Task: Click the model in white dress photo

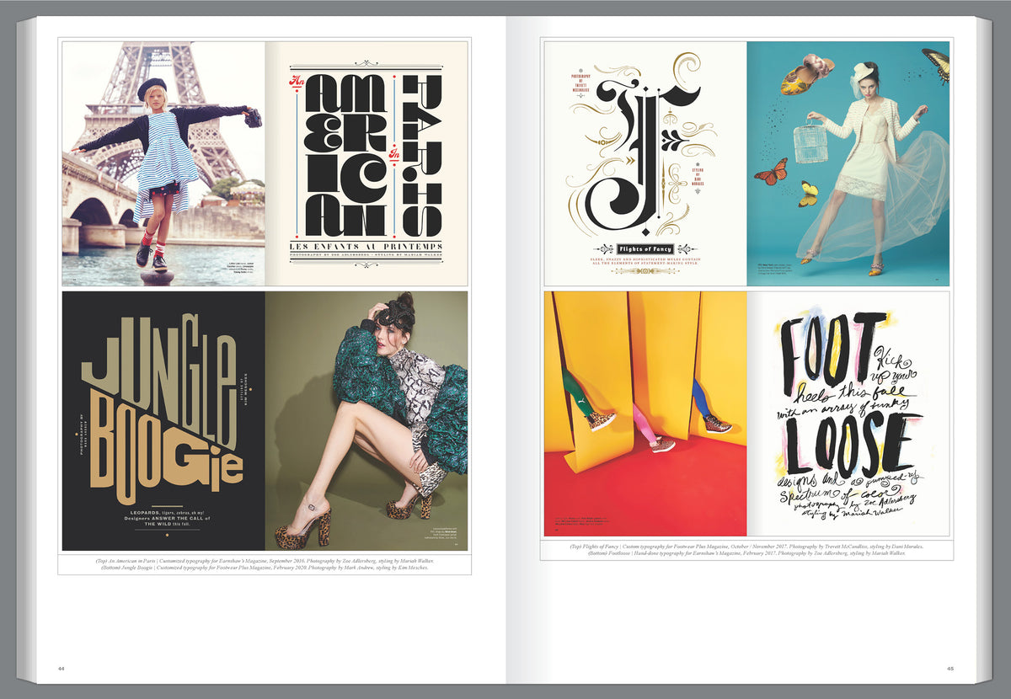Action: pyautogui.click(x=848, y=164)
